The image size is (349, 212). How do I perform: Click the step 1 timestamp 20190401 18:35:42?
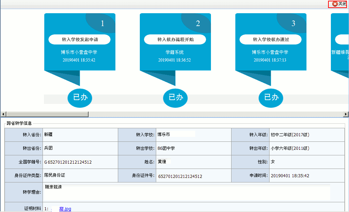(x=79, y=60)
